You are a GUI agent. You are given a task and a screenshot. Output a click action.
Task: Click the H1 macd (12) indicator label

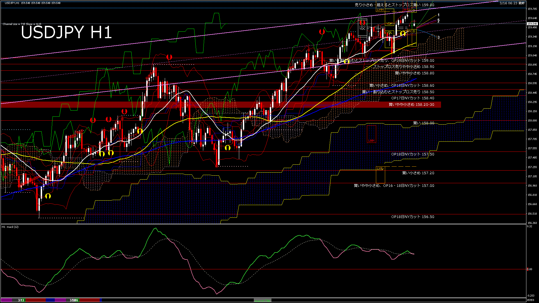(10, 227)
